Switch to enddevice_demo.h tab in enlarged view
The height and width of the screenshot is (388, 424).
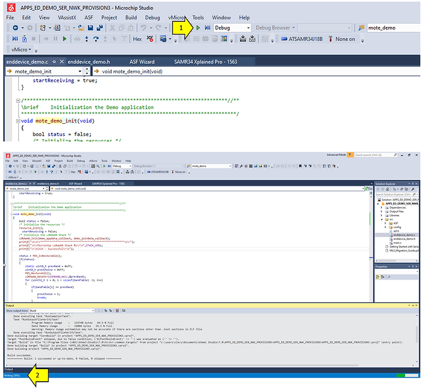pos(89,62)
